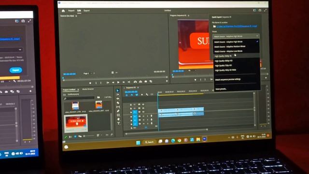Viewport: 309px width, 174px height.
Task: Select the Rectangle tool
Action: [118, 115]
